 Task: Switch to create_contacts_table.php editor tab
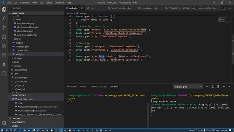click(x=190, y=8)
